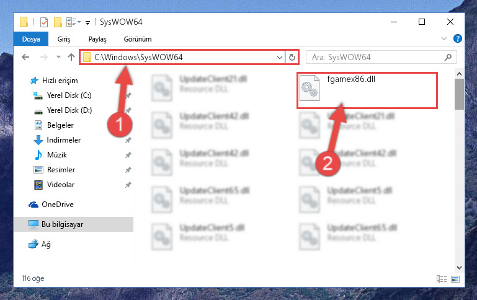Open the Dosya menu tab
The image size is (477, 300).
tap(31, 39)
